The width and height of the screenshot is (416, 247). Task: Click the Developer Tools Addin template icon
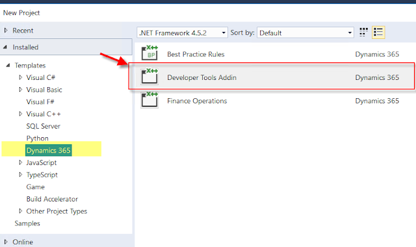click(149, 77)
